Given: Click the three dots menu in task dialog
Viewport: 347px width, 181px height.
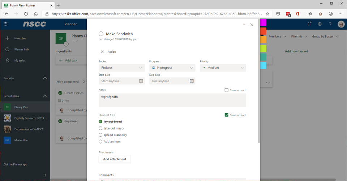Looking at the screenshot, I should tap(245, 25).
